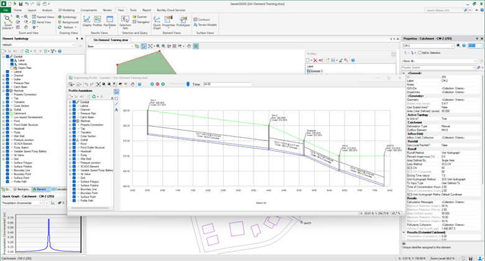
Task: Click Terrain Models button
Action: point(205,25)
